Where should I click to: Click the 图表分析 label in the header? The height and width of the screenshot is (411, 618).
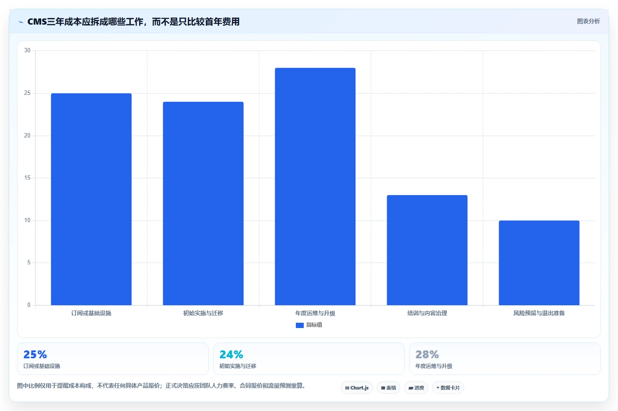(x=588, y=21)
